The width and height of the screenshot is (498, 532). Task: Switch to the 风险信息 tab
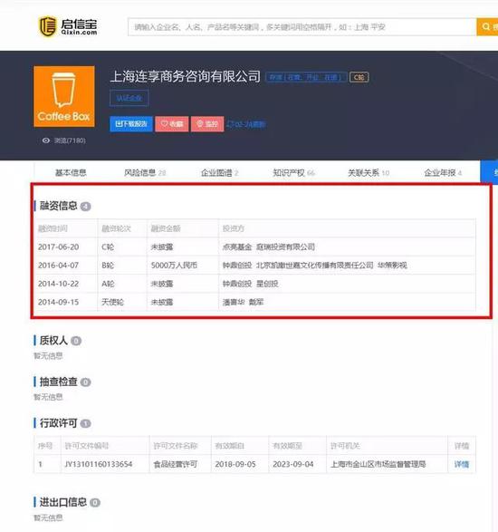coord(145,173)
